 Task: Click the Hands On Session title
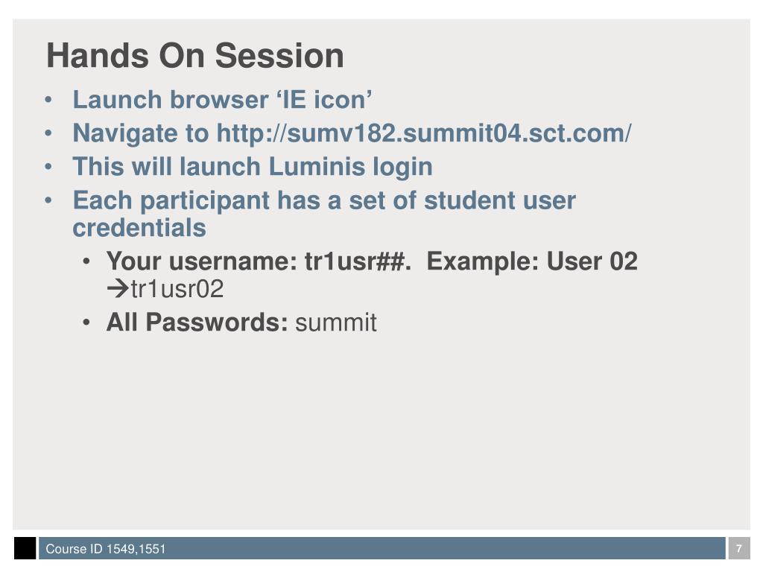pos(195,55)
